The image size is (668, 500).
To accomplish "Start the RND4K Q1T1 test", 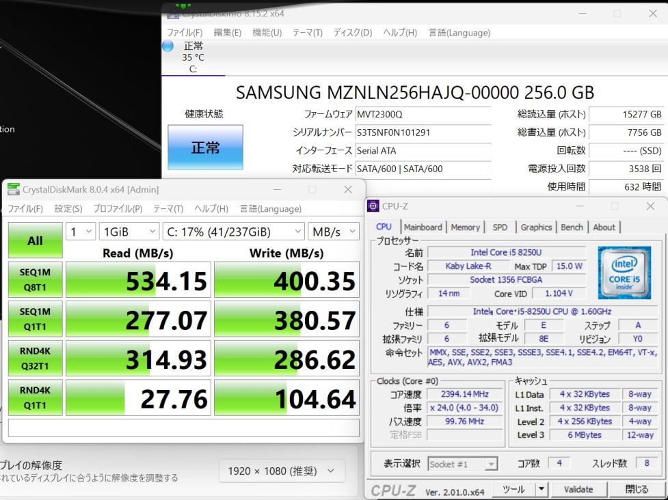I will coord(36,398).
